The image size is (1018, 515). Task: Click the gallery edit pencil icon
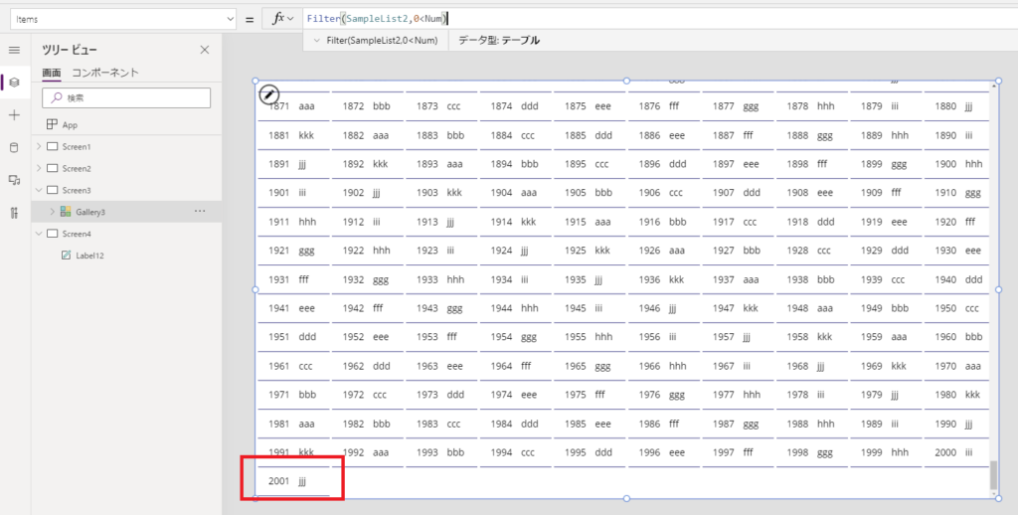pos(268,94)
